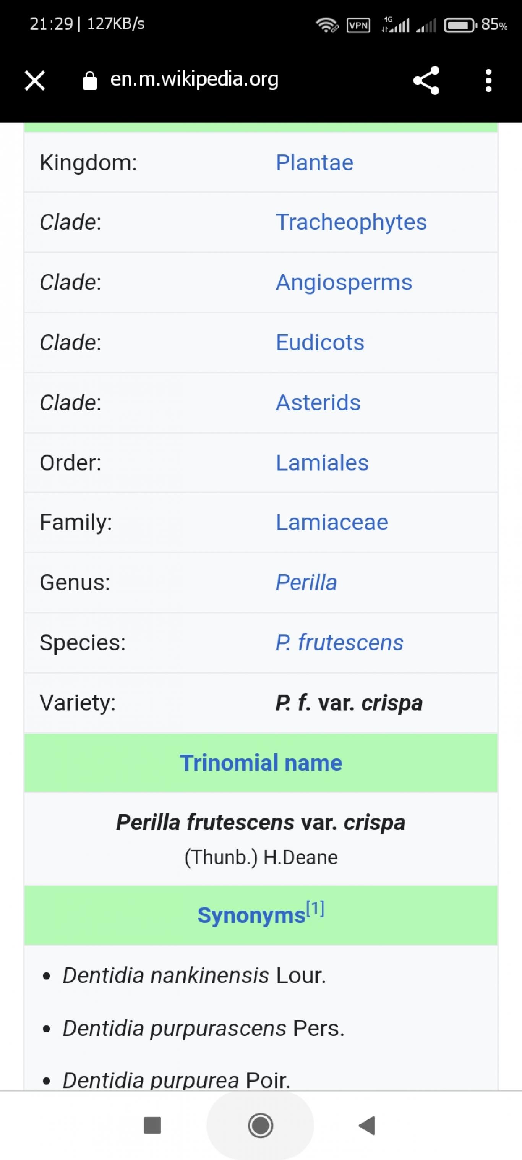Tap the en.m.wikipedia.org address text
Image resolution: width=522 pixels, height=1160 pixels.
(194, 79)
